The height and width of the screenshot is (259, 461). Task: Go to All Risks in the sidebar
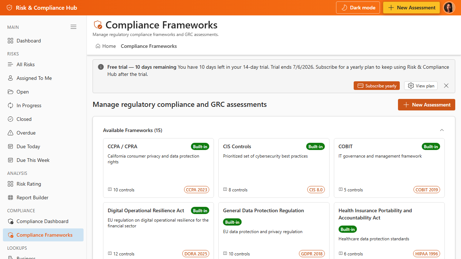tap(43, 64)
